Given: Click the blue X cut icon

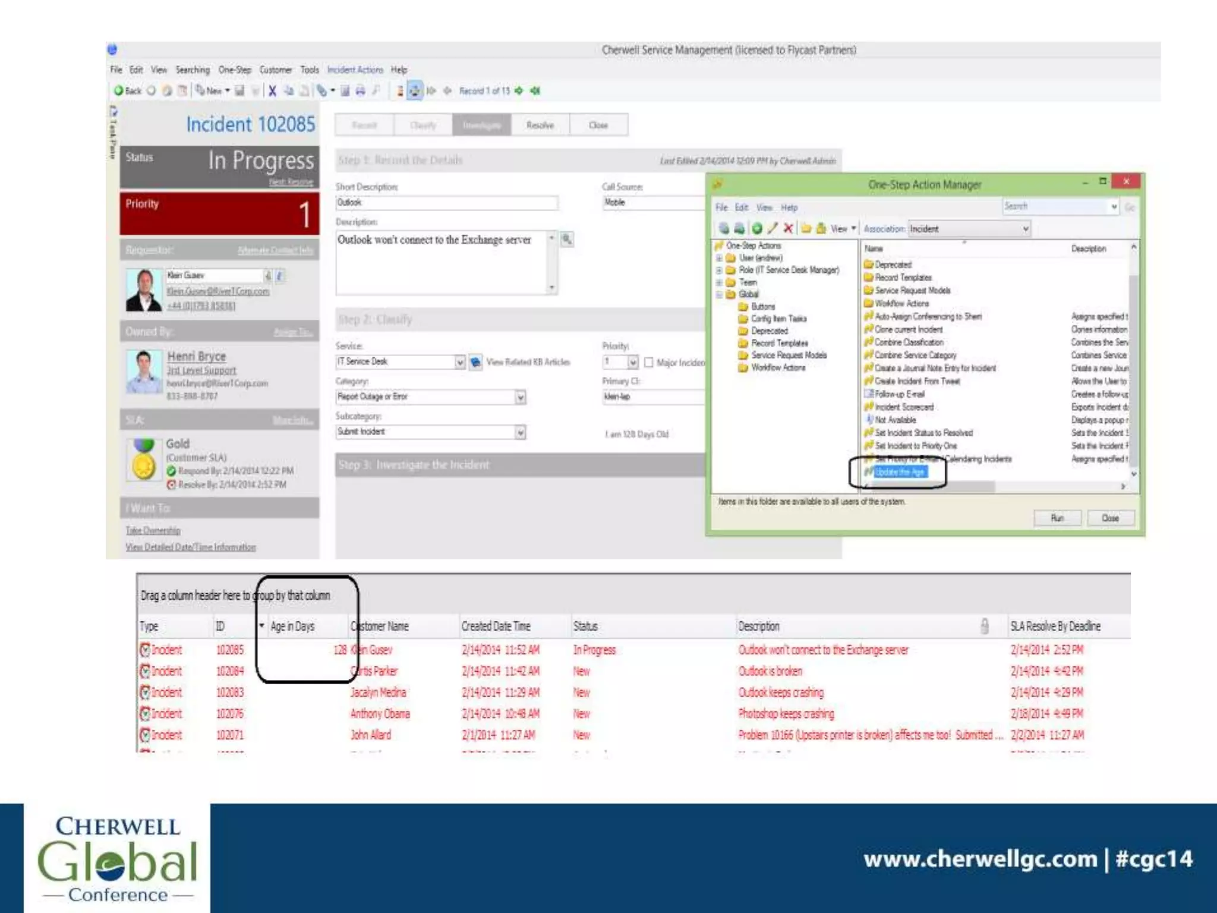Looking at the screenshot, I should (x=272, y=91).
